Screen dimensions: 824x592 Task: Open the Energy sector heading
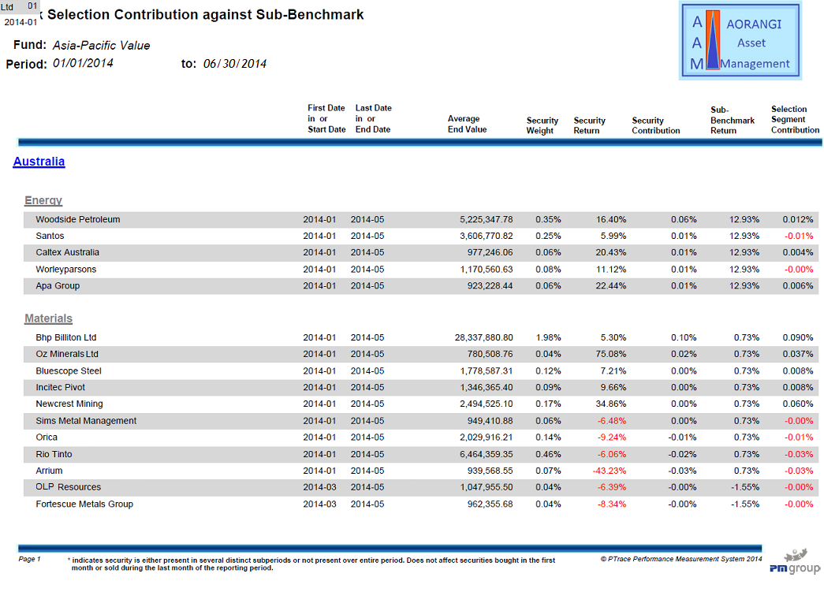(x=43, y=200)
